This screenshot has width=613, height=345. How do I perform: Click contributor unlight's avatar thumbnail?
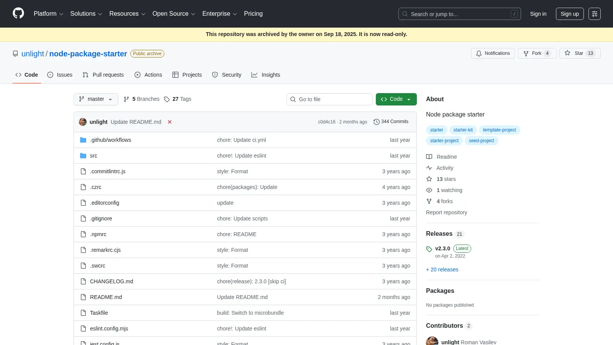432,342
